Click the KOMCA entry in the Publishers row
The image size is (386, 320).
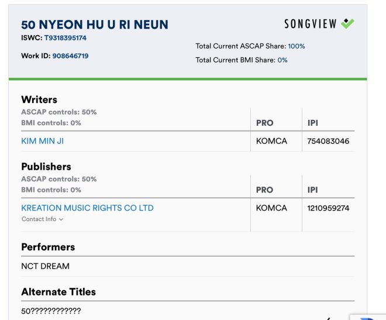click(x=271, y=208)
